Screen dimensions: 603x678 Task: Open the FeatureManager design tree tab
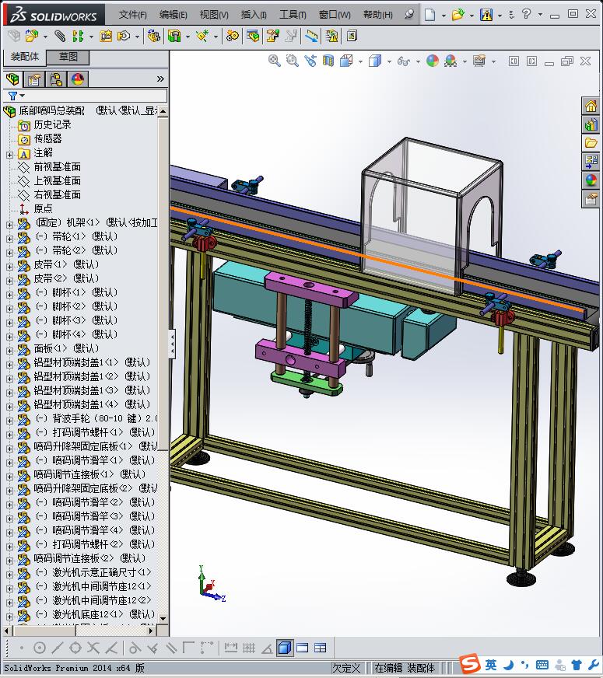[x=13, y=79]
